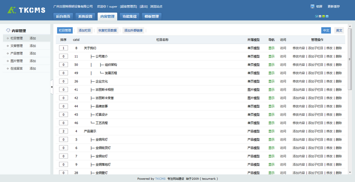The image size is (355, 182).
Task: Click the sort order field for 公司简介
Action: click(x=64, y=56)
